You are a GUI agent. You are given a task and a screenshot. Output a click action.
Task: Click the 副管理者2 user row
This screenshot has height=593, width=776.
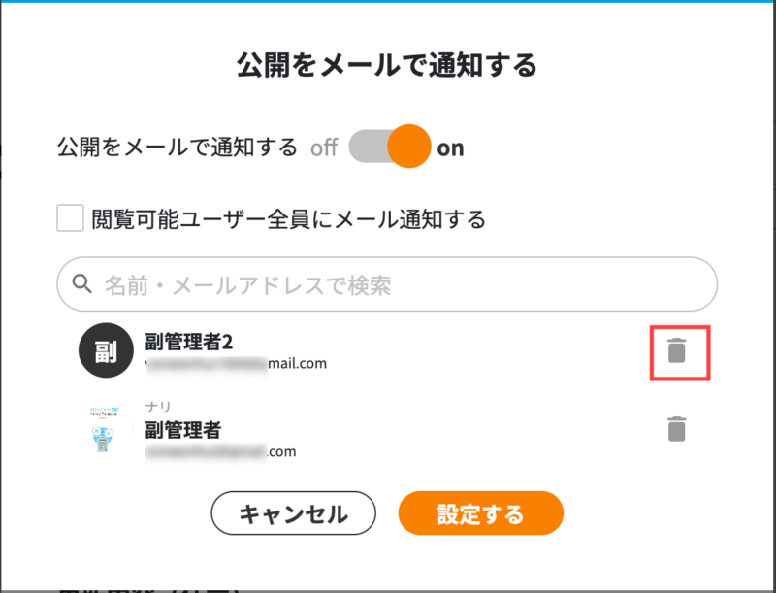[291, 350]
